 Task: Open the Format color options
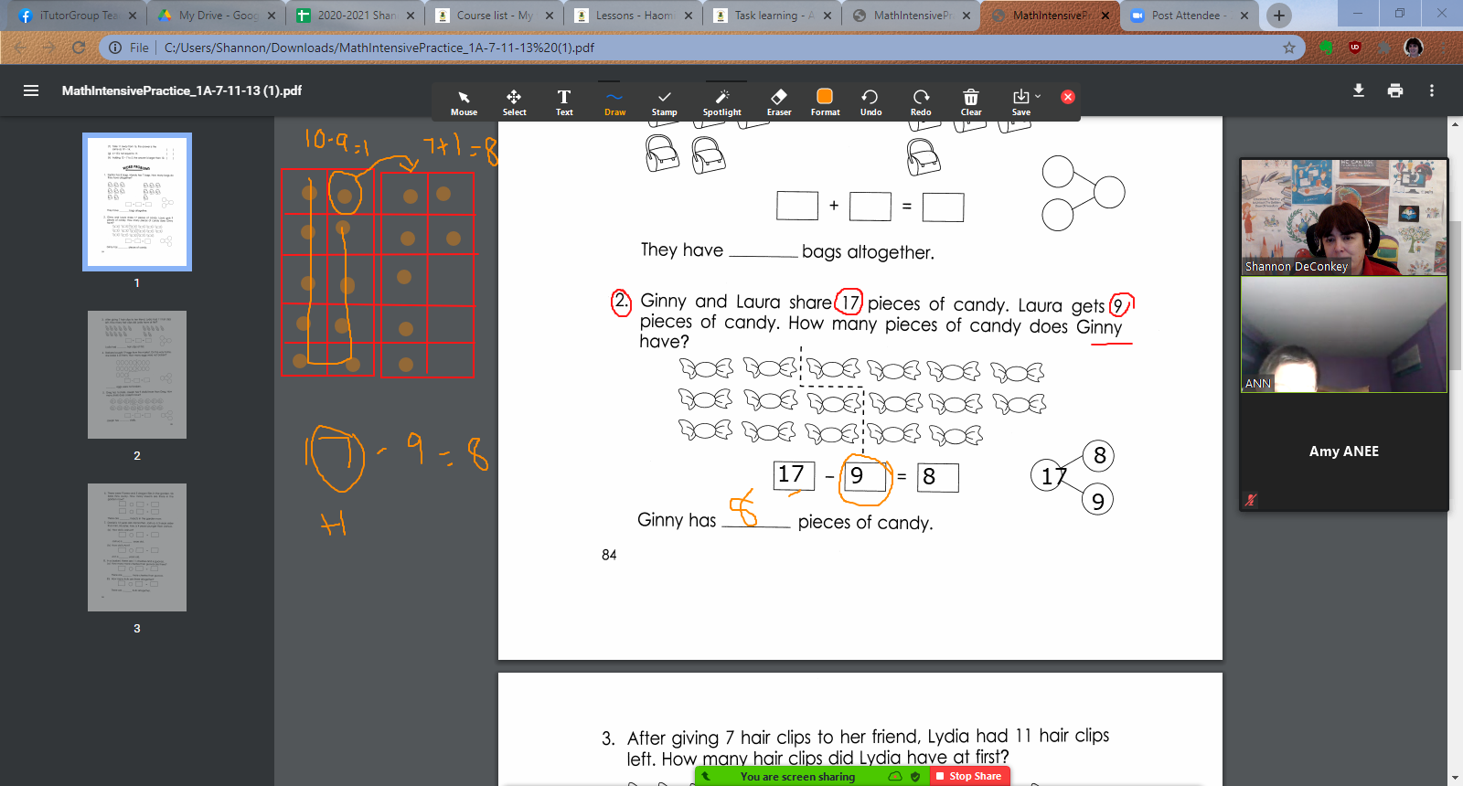point(825,101)
